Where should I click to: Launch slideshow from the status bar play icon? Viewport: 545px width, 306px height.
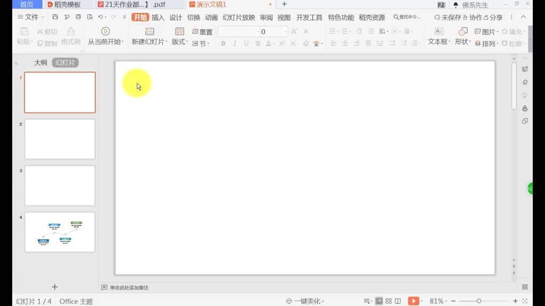pyautogui.click(x=414, y=300)
